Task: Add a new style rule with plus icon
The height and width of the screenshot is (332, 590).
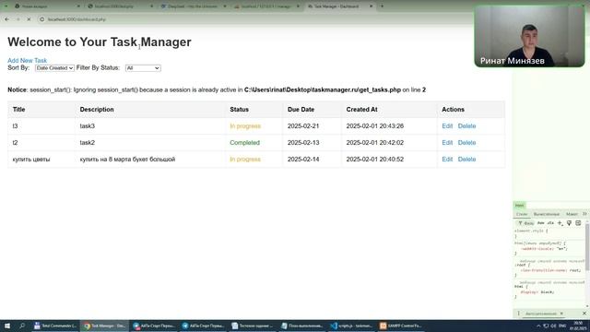Action: 560,223
